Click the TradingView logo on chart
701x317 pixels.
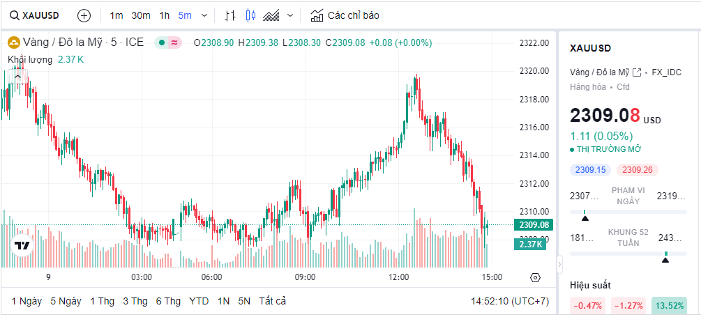click(x=22, y=246)
